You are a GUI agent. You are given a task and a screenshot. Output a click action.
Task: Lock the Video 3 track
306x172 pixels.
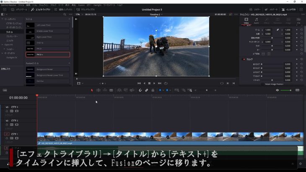7,111
